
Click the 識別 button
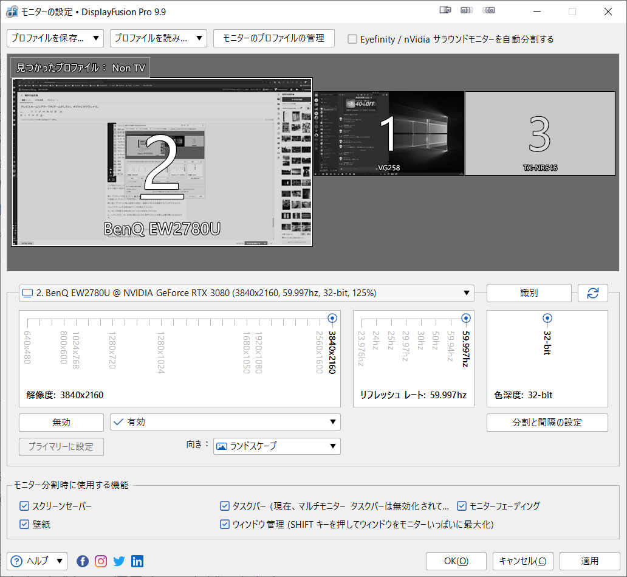pos(529,293)
